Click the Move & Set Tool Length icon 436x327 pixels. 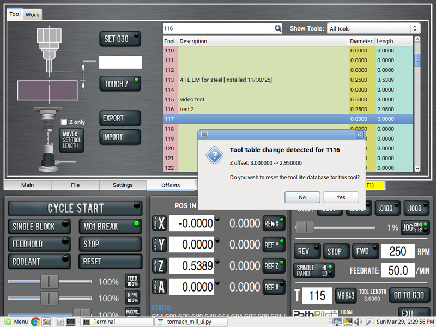(71, 140)
